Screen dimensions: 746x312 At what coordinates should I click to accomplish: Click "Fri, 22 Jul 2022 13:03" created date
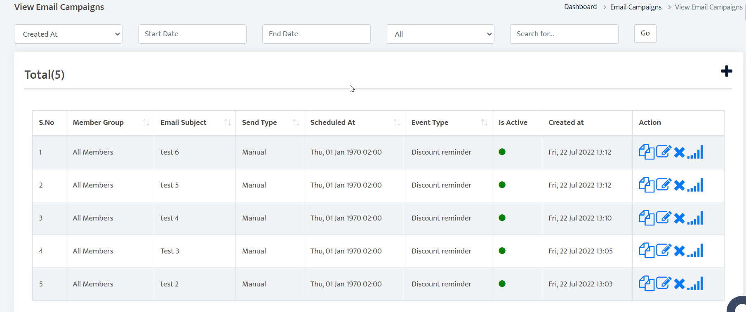[x=580, y=284]
